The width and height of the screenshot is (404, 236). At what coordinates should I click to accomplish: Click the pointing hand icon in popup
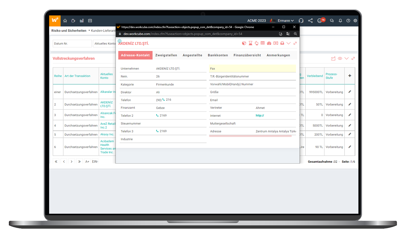click(257, 43)
